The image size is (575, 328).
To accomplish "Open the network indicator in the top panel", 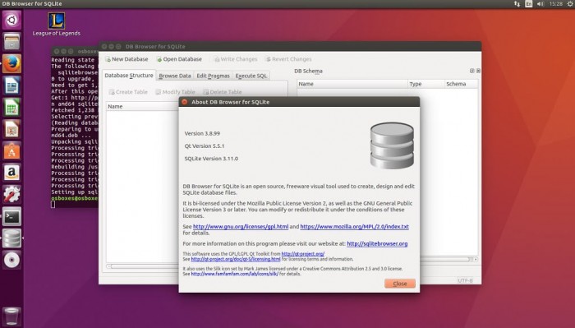I will [x=517, y=3].
